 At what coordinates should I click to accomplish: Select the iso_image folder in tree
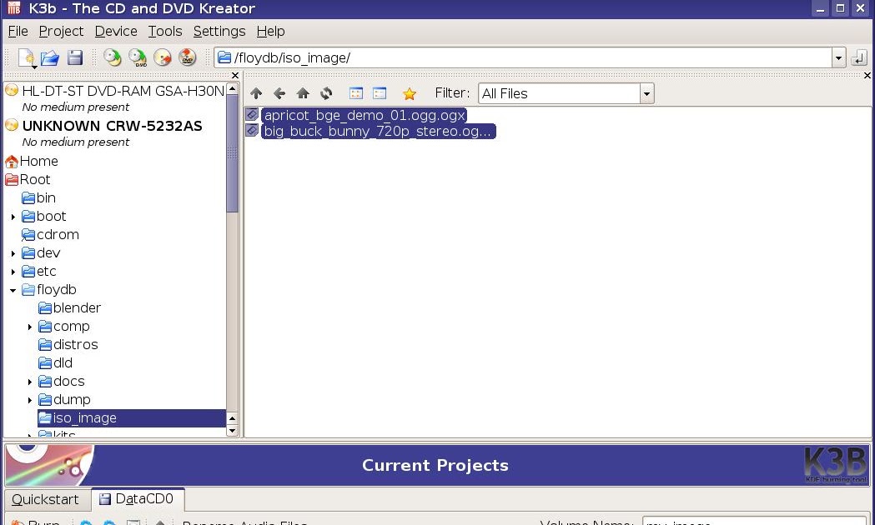[x=132, y=418]
